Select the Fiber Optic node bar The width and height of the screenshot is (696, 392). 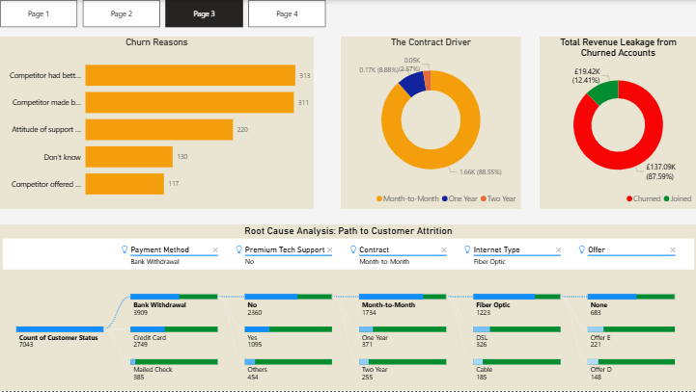(x=516, y=297)
